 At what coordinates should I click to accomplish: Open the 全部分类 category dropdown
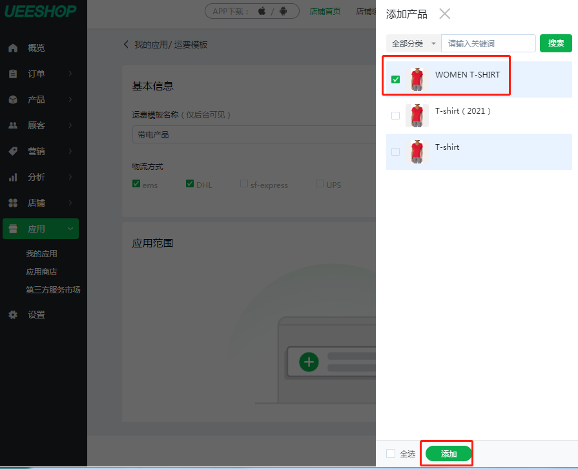[413, 43]
